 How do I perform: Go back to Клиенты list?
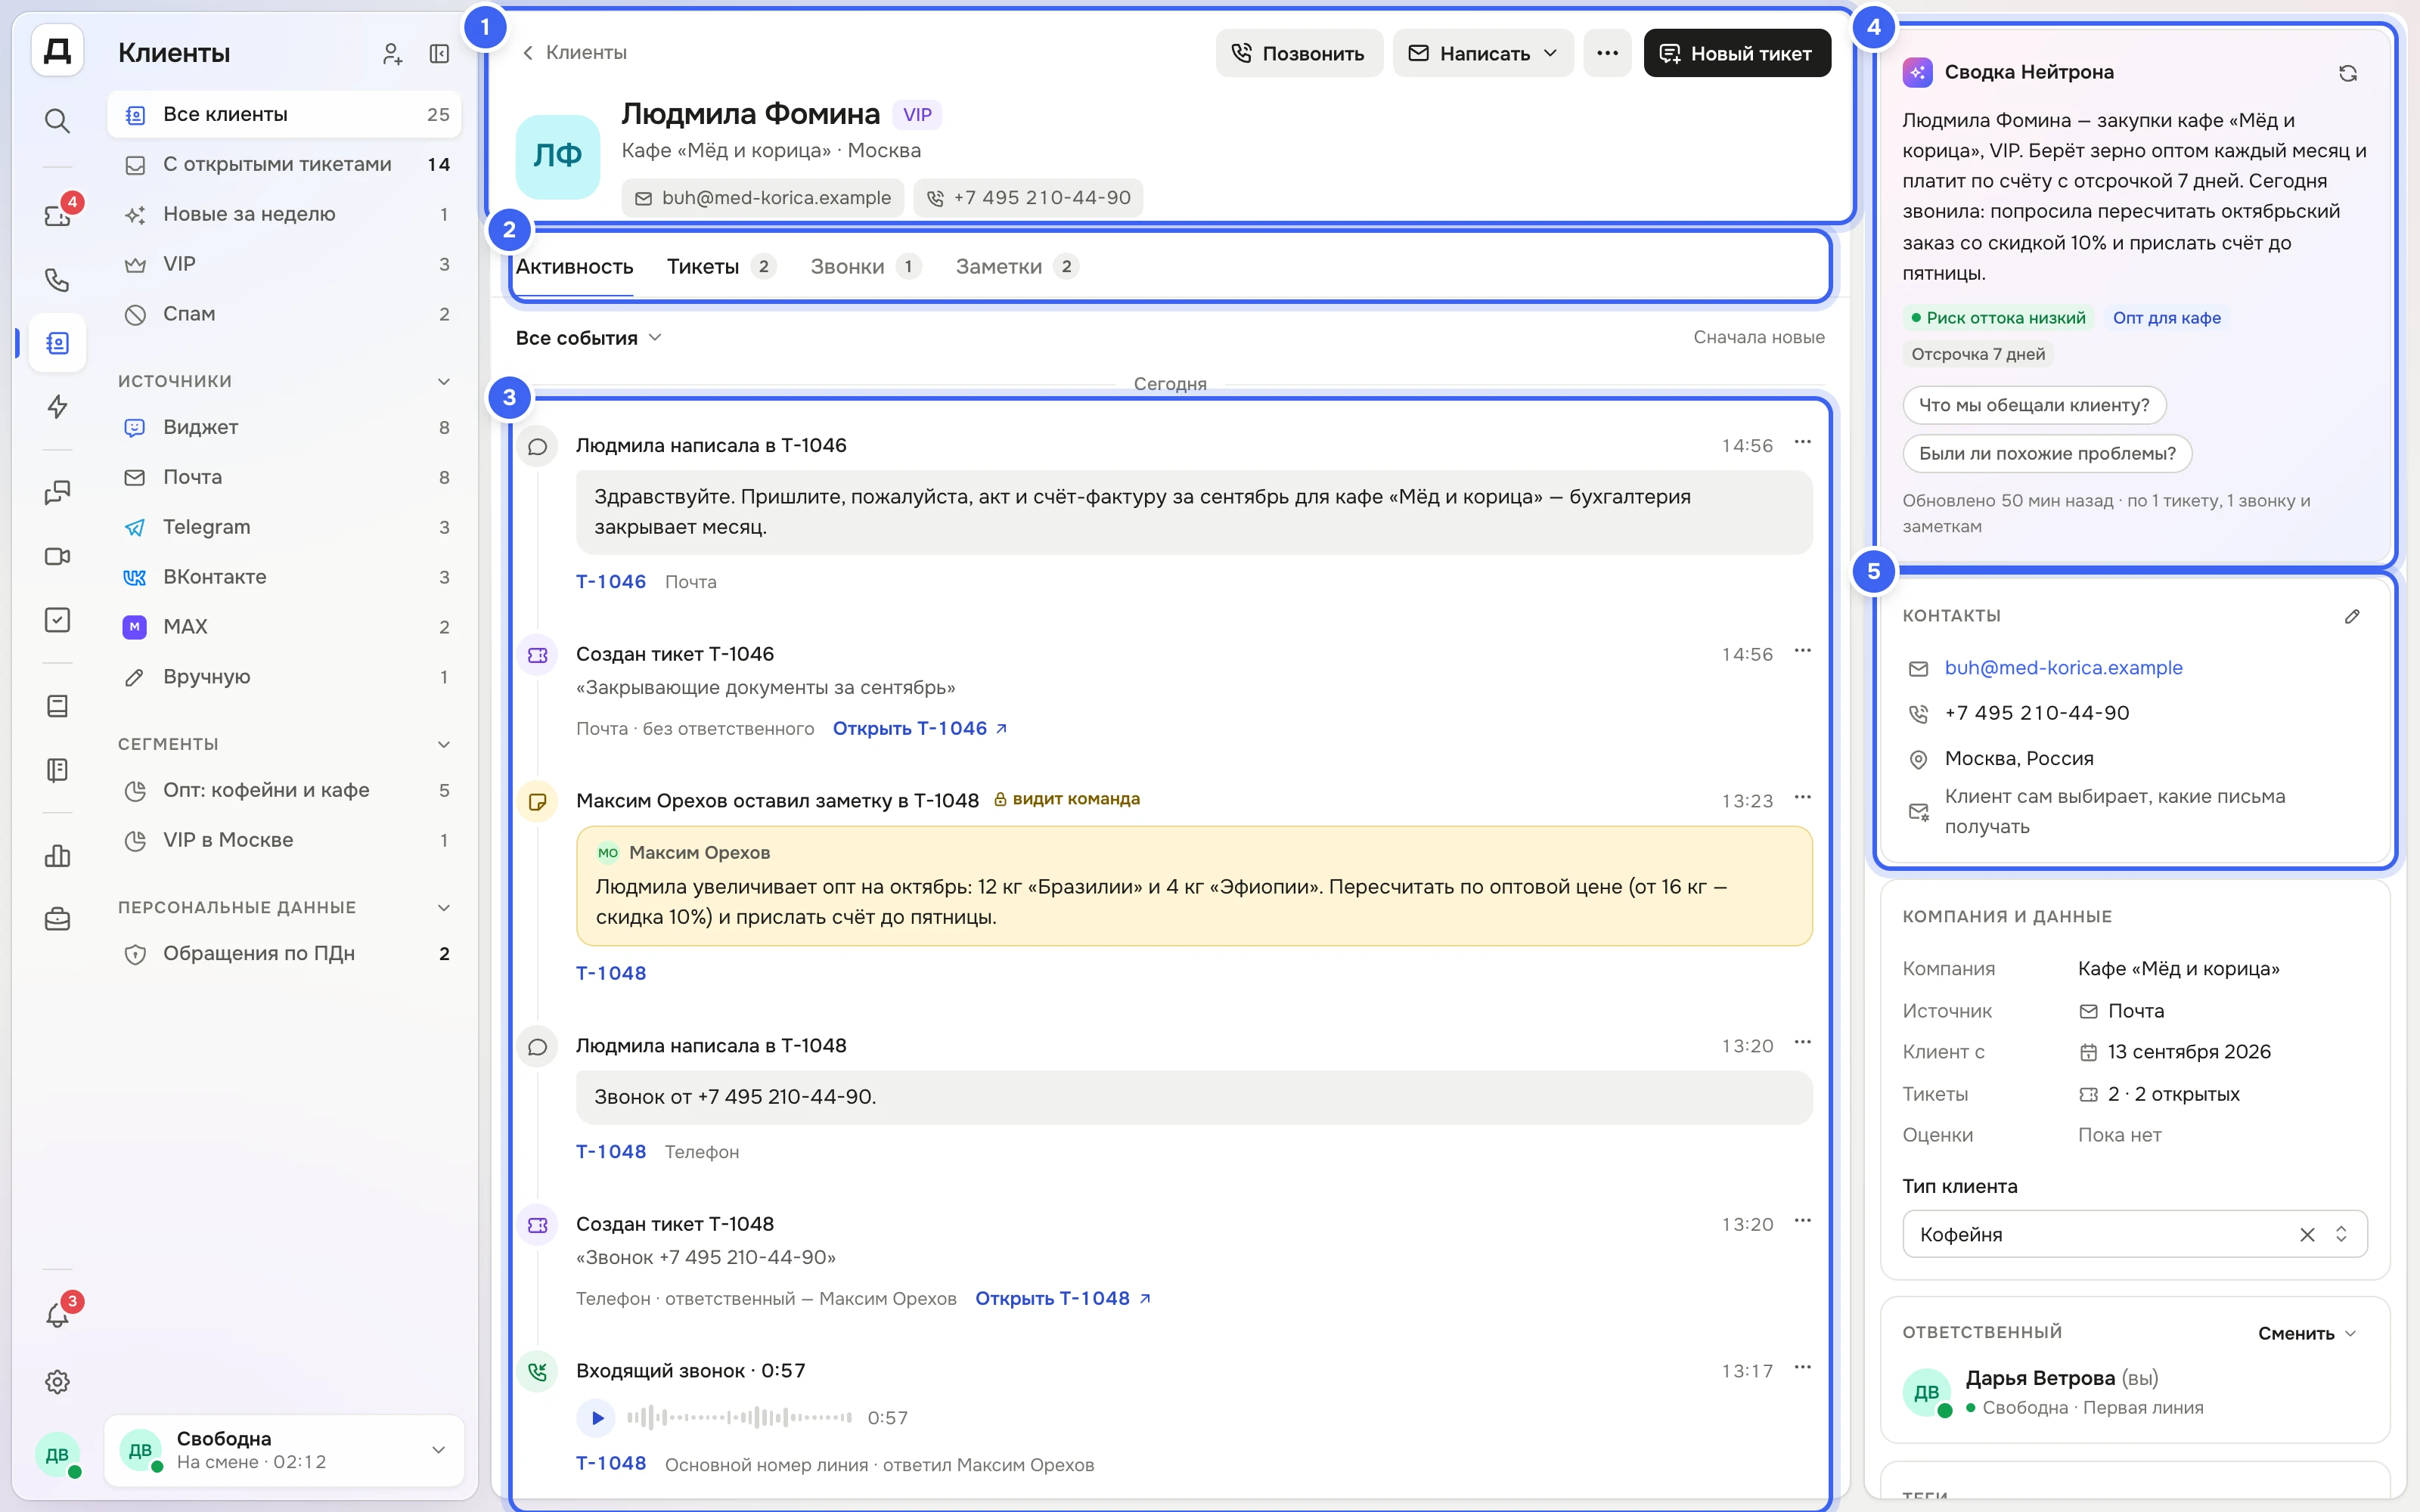(x=574, y=52)
